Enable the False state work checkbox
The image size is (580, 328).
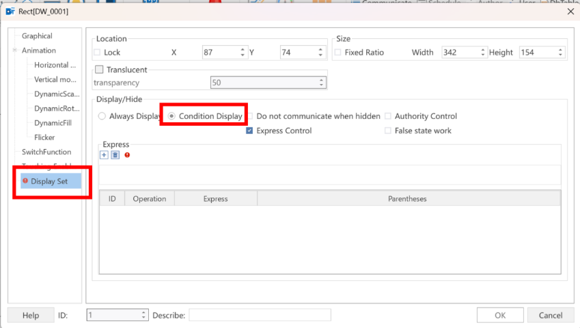(x=387, y=131)
